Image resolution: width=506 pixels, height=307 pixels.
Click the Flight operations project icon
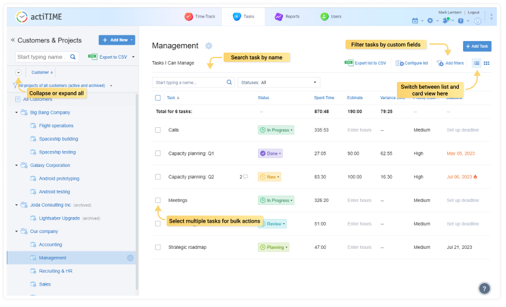coord(33,125)
